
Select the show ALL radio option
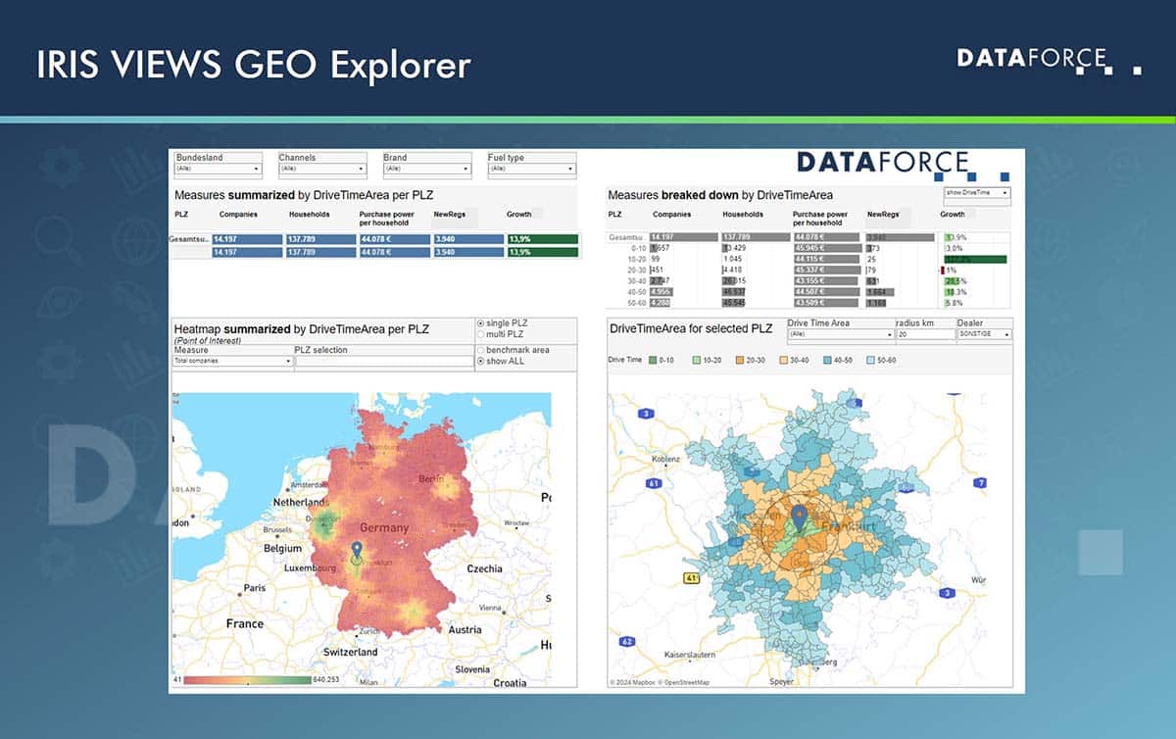point(479,362)
